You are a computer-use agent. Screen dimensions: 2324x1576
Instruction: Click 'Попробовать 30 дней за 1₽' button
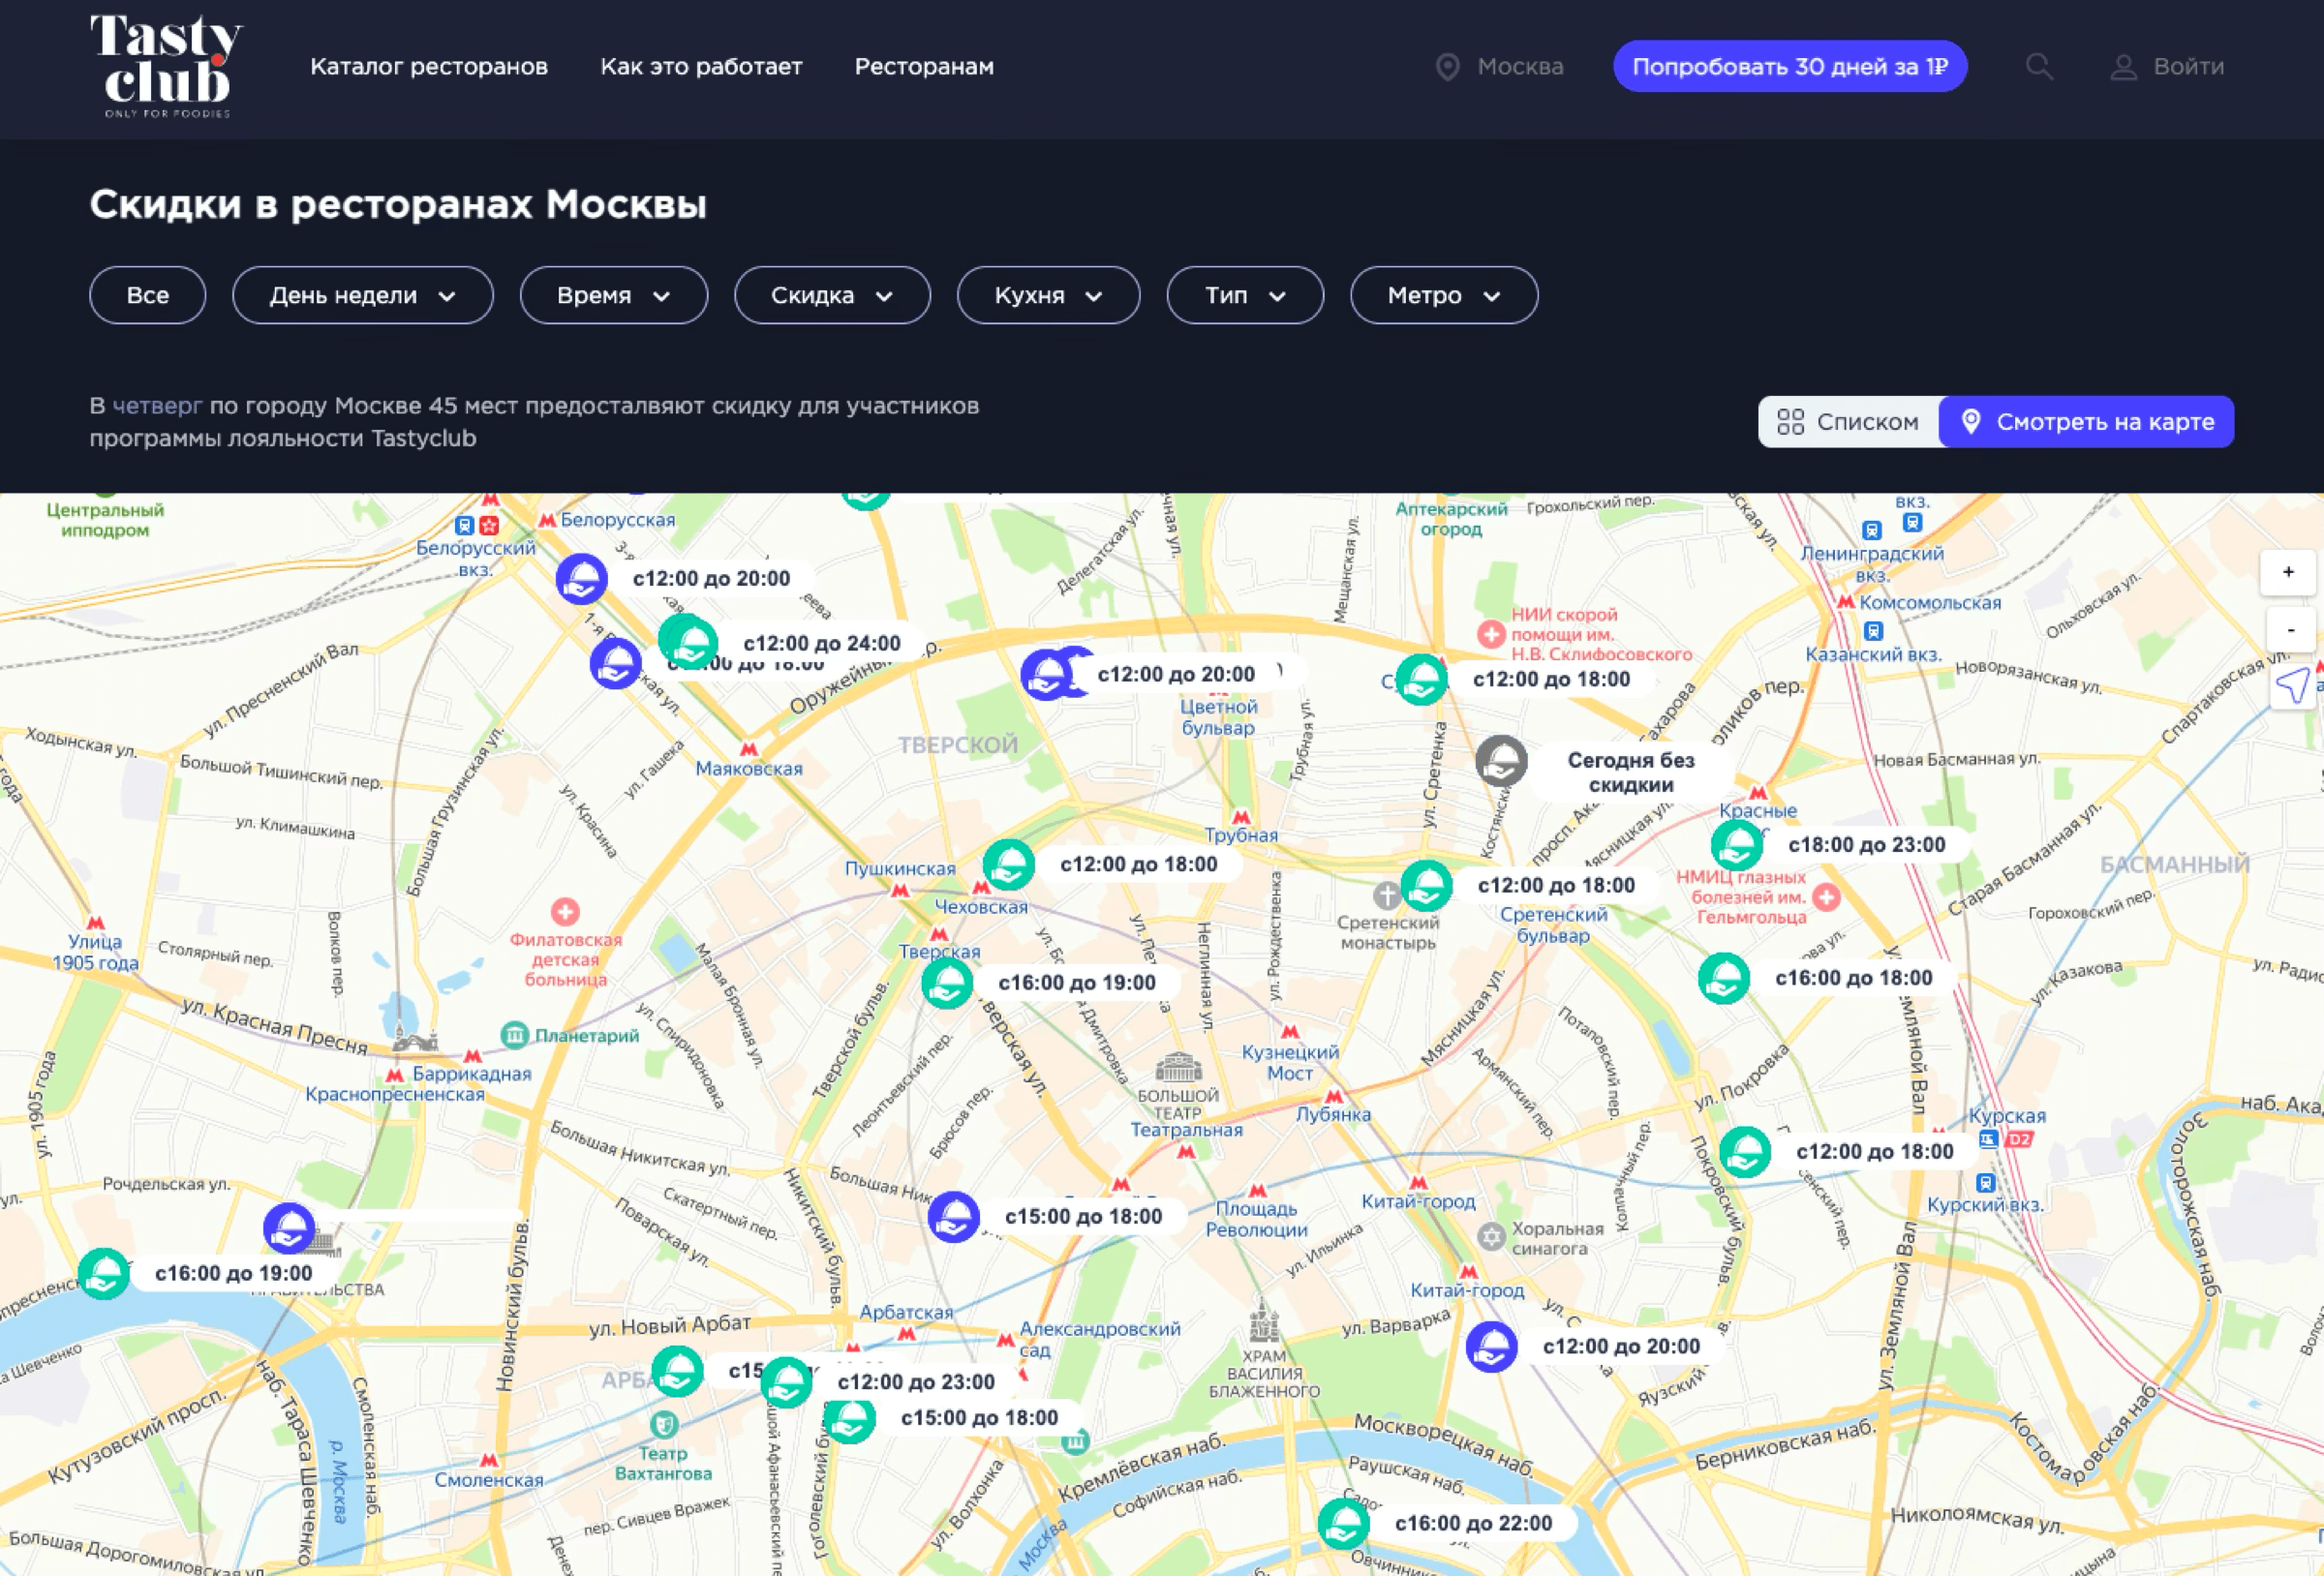[x=1789, y=67]
